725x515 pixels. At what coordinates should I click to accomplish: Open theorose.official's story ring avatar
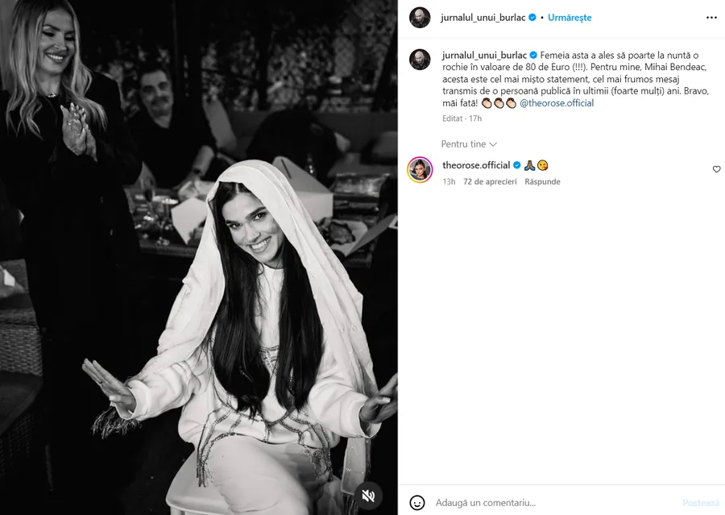tap(420, 170)
